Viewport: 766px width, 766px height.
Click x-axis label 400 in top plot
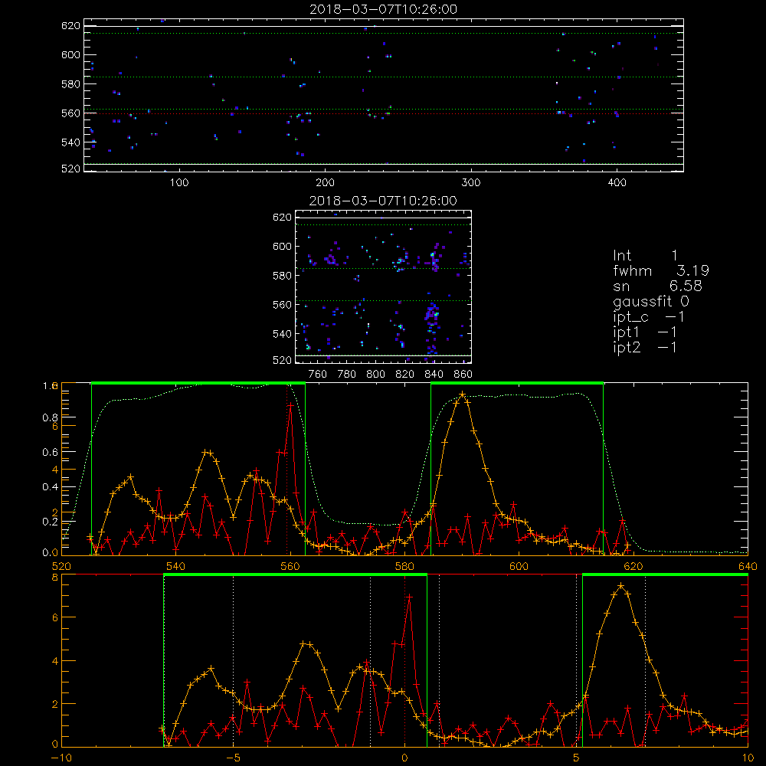point(617,183)
